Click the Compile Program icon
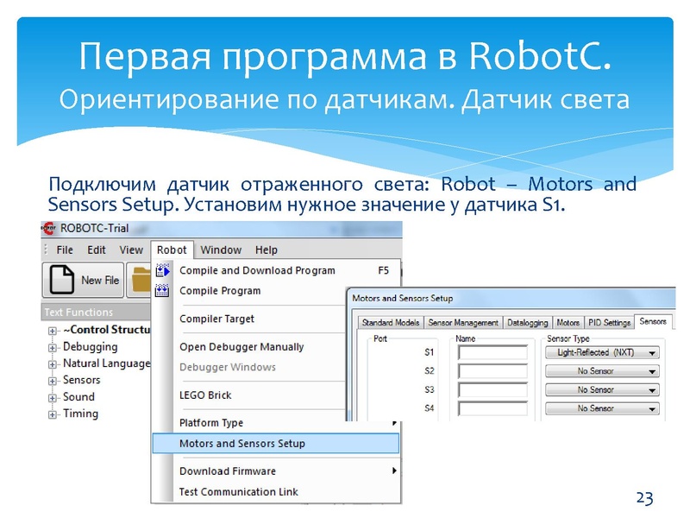The height and width of the screenshot is (518, 690). pyautogui.click(x=164, y=288)
